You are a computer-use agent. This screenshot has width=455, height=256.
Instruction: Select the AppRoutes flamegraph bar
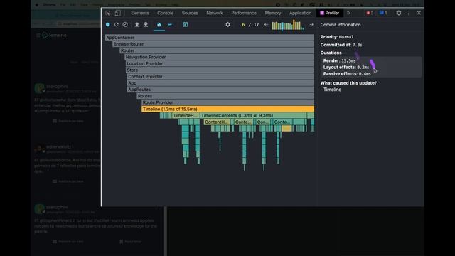click(x=220, y=90)
